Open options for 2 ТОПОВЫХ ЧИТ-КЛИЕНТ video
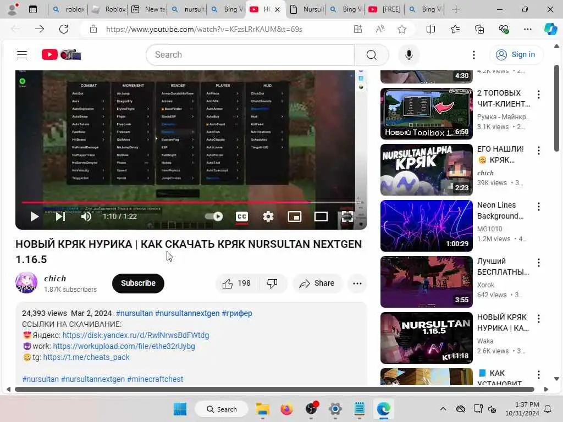563x422 pixels. pos(539,95)
